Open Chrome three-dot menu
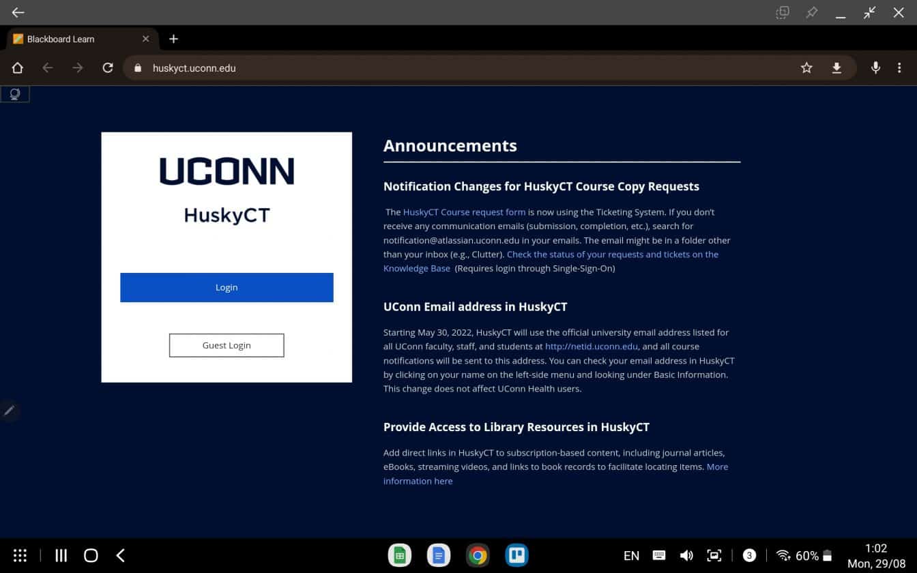 tap(899, 68)
